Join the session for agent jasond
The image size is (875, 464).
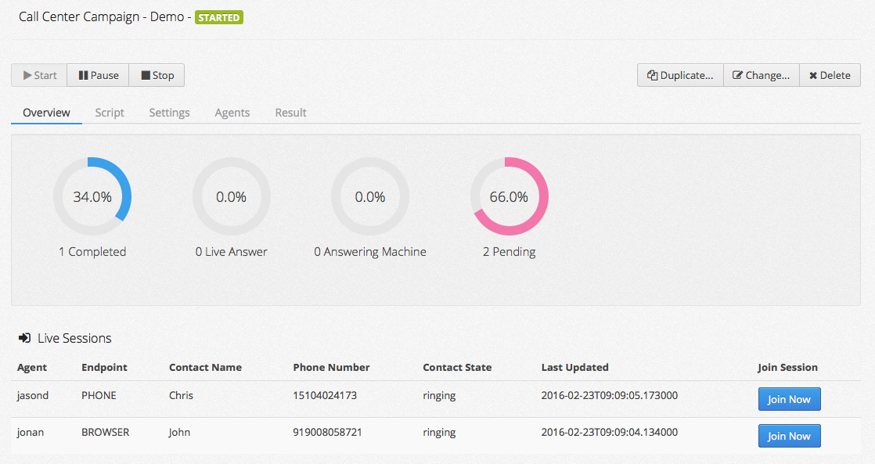[x=789, y=399]
